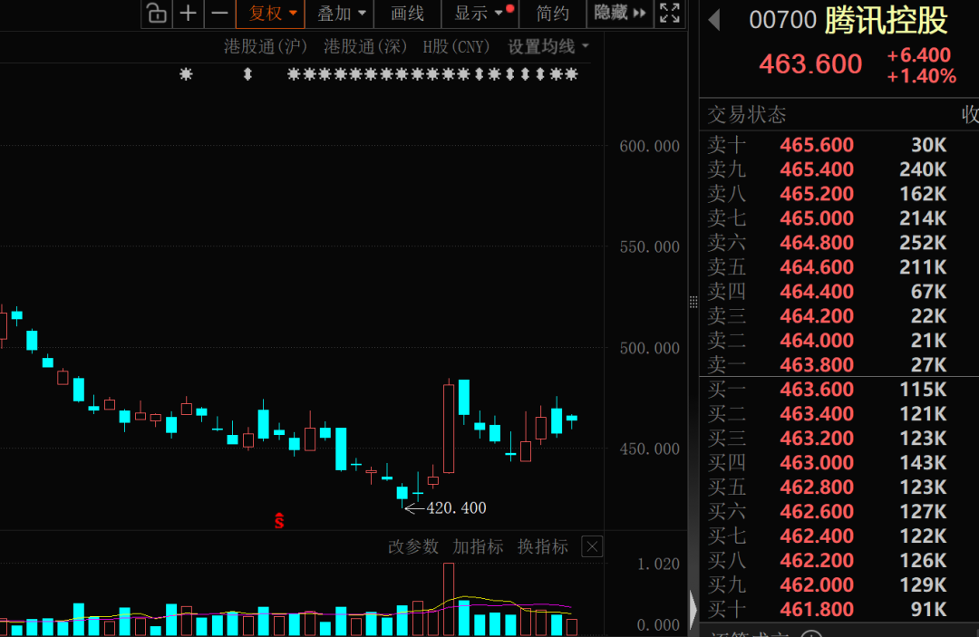Click the first up-down arrow event marker

[247, 75]
